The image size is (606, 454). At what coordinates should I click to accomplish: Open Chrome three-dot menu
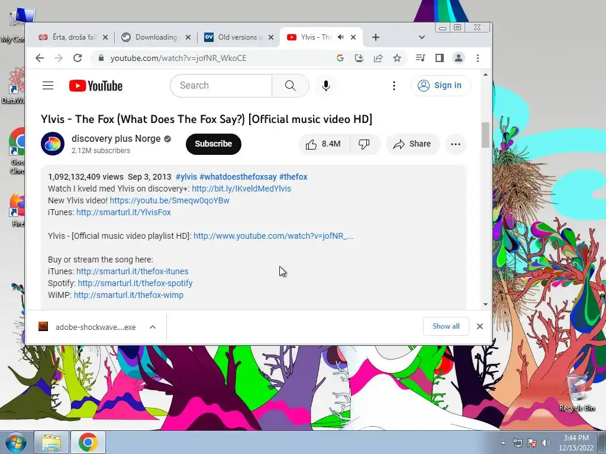coord(478,58)
